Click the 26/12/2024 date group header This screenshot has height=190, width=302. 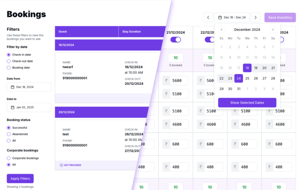point(102,112)
